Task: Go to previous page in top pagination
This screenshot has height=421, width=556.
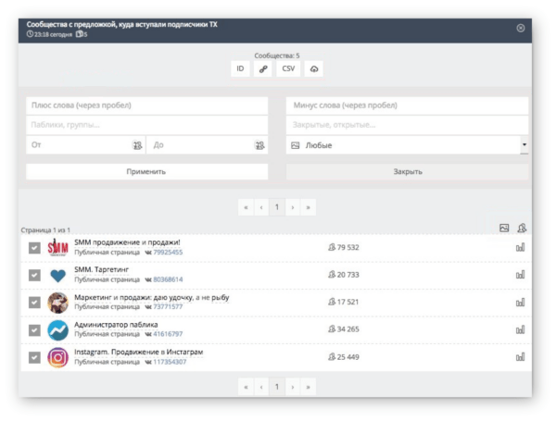Action: (261, 207)
